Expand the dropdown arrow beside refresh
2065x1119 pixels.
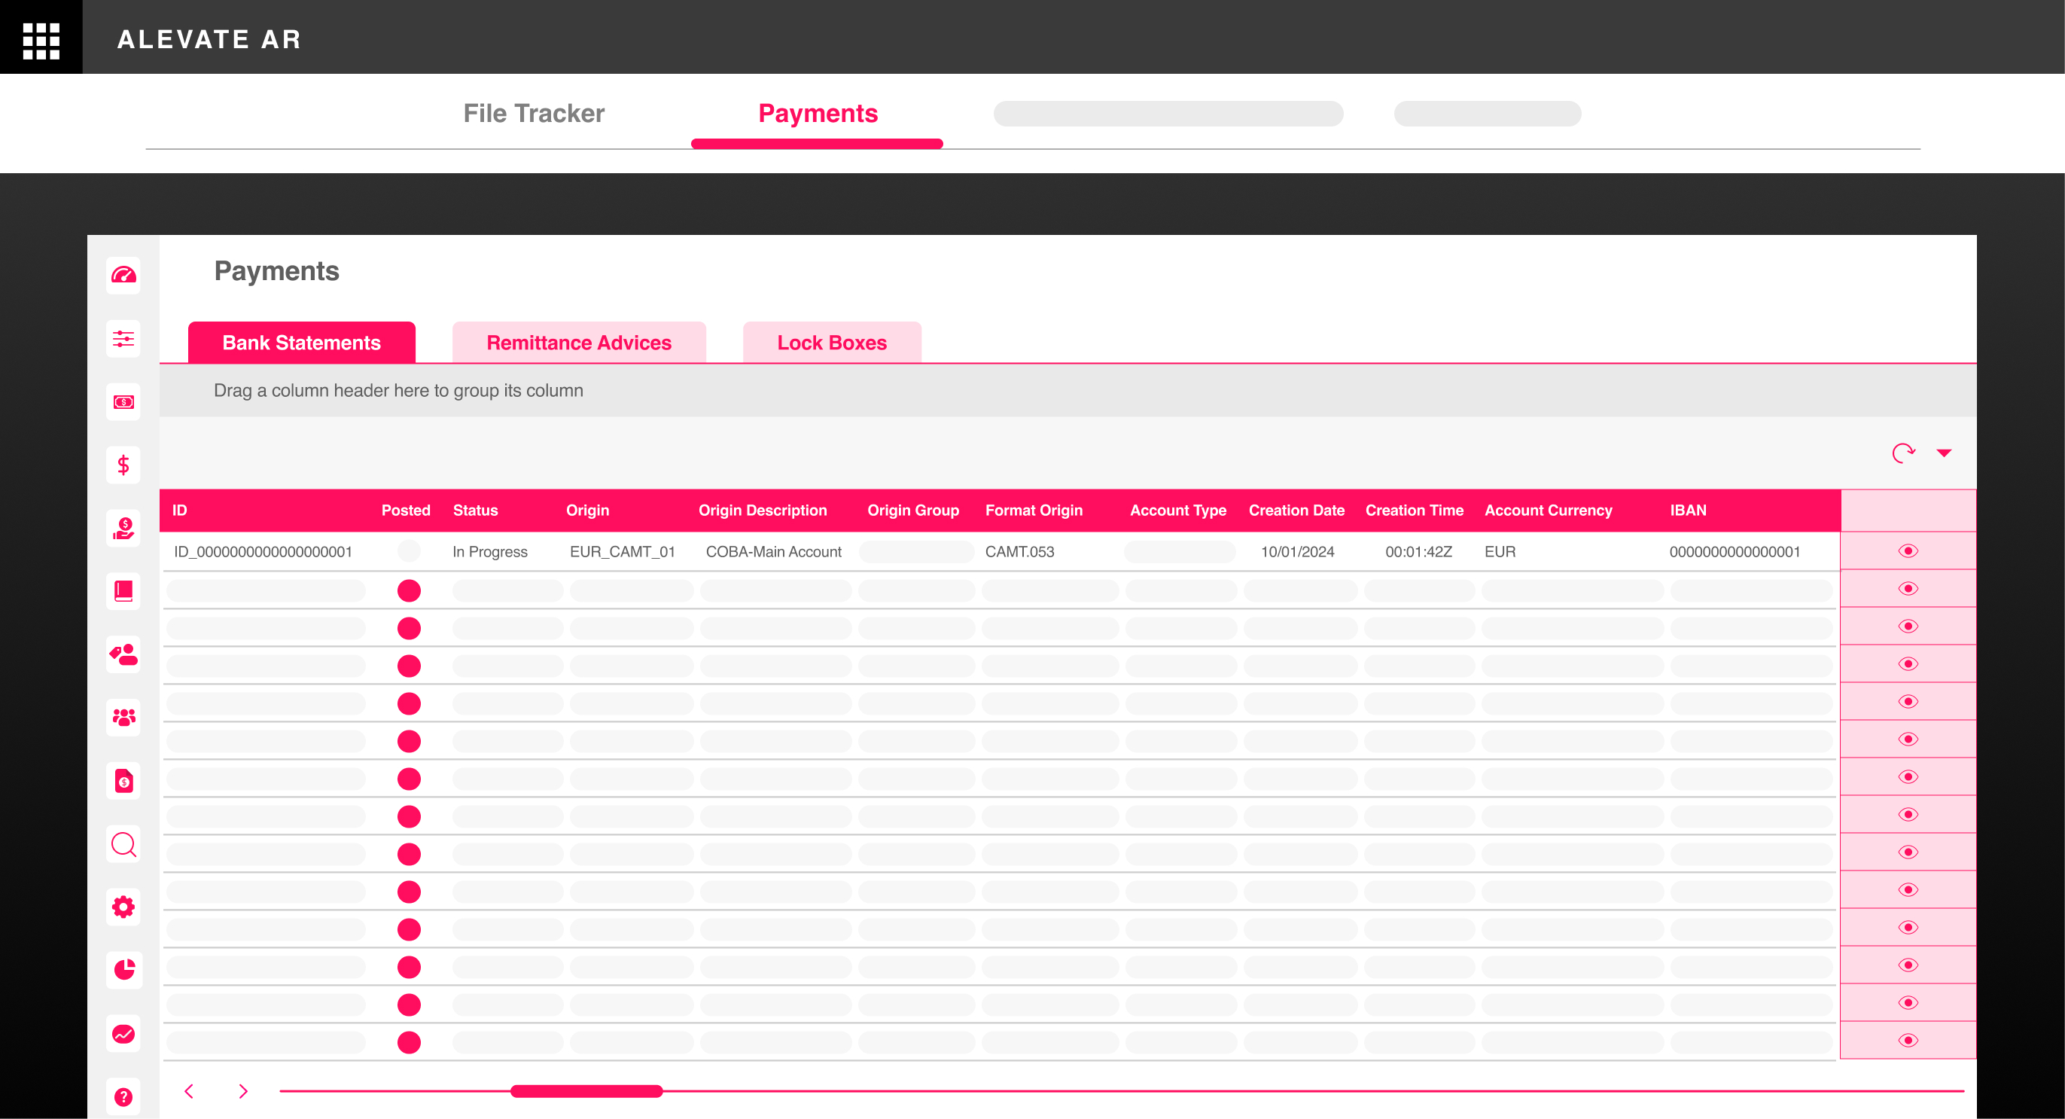1944,453
